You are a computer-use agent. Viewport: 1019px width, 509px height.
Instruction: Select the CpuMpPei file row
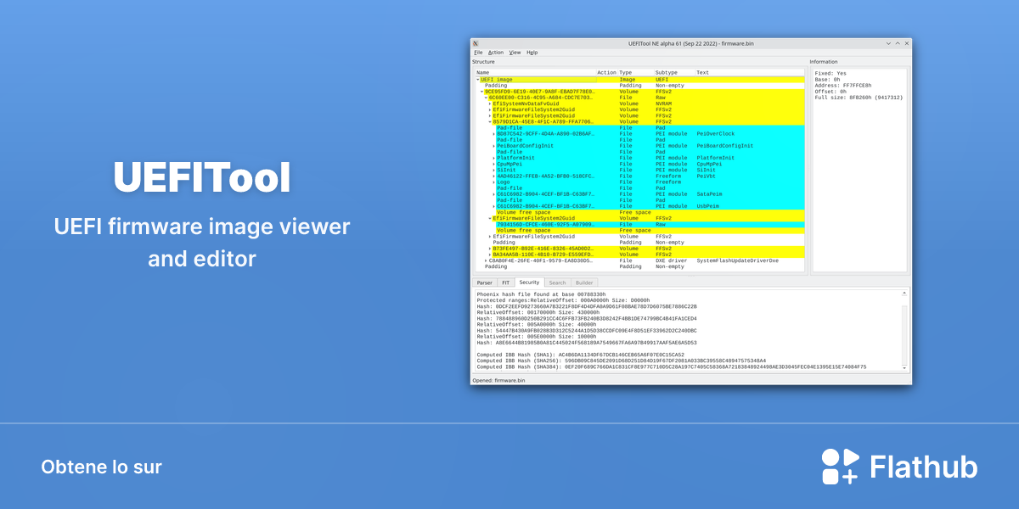tap(639, 164)
